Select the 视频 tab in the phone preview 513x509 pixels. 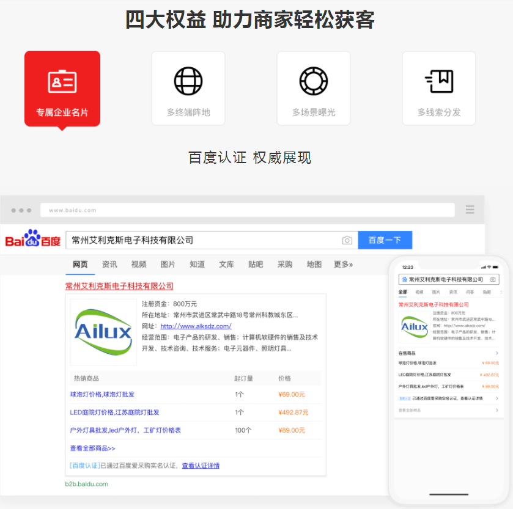tap(419, 292)
